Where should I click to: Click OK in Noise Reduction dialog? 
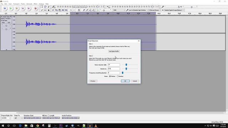tap(125, 81)
